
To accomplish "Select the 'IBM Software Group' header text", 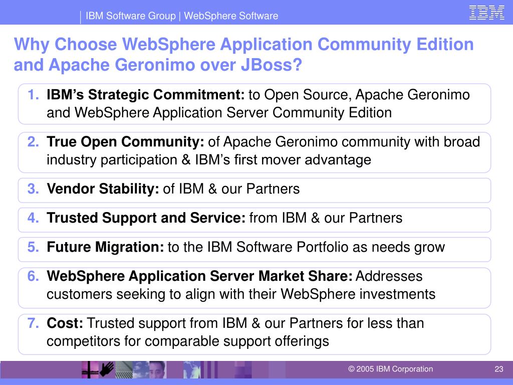I will 131,16.
